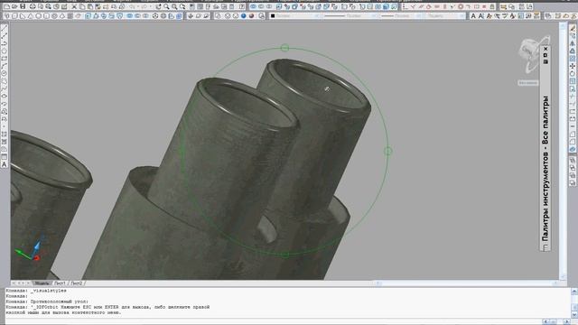Select the Ellipse tool
This screenshot has width=578, height=325.
4,96
